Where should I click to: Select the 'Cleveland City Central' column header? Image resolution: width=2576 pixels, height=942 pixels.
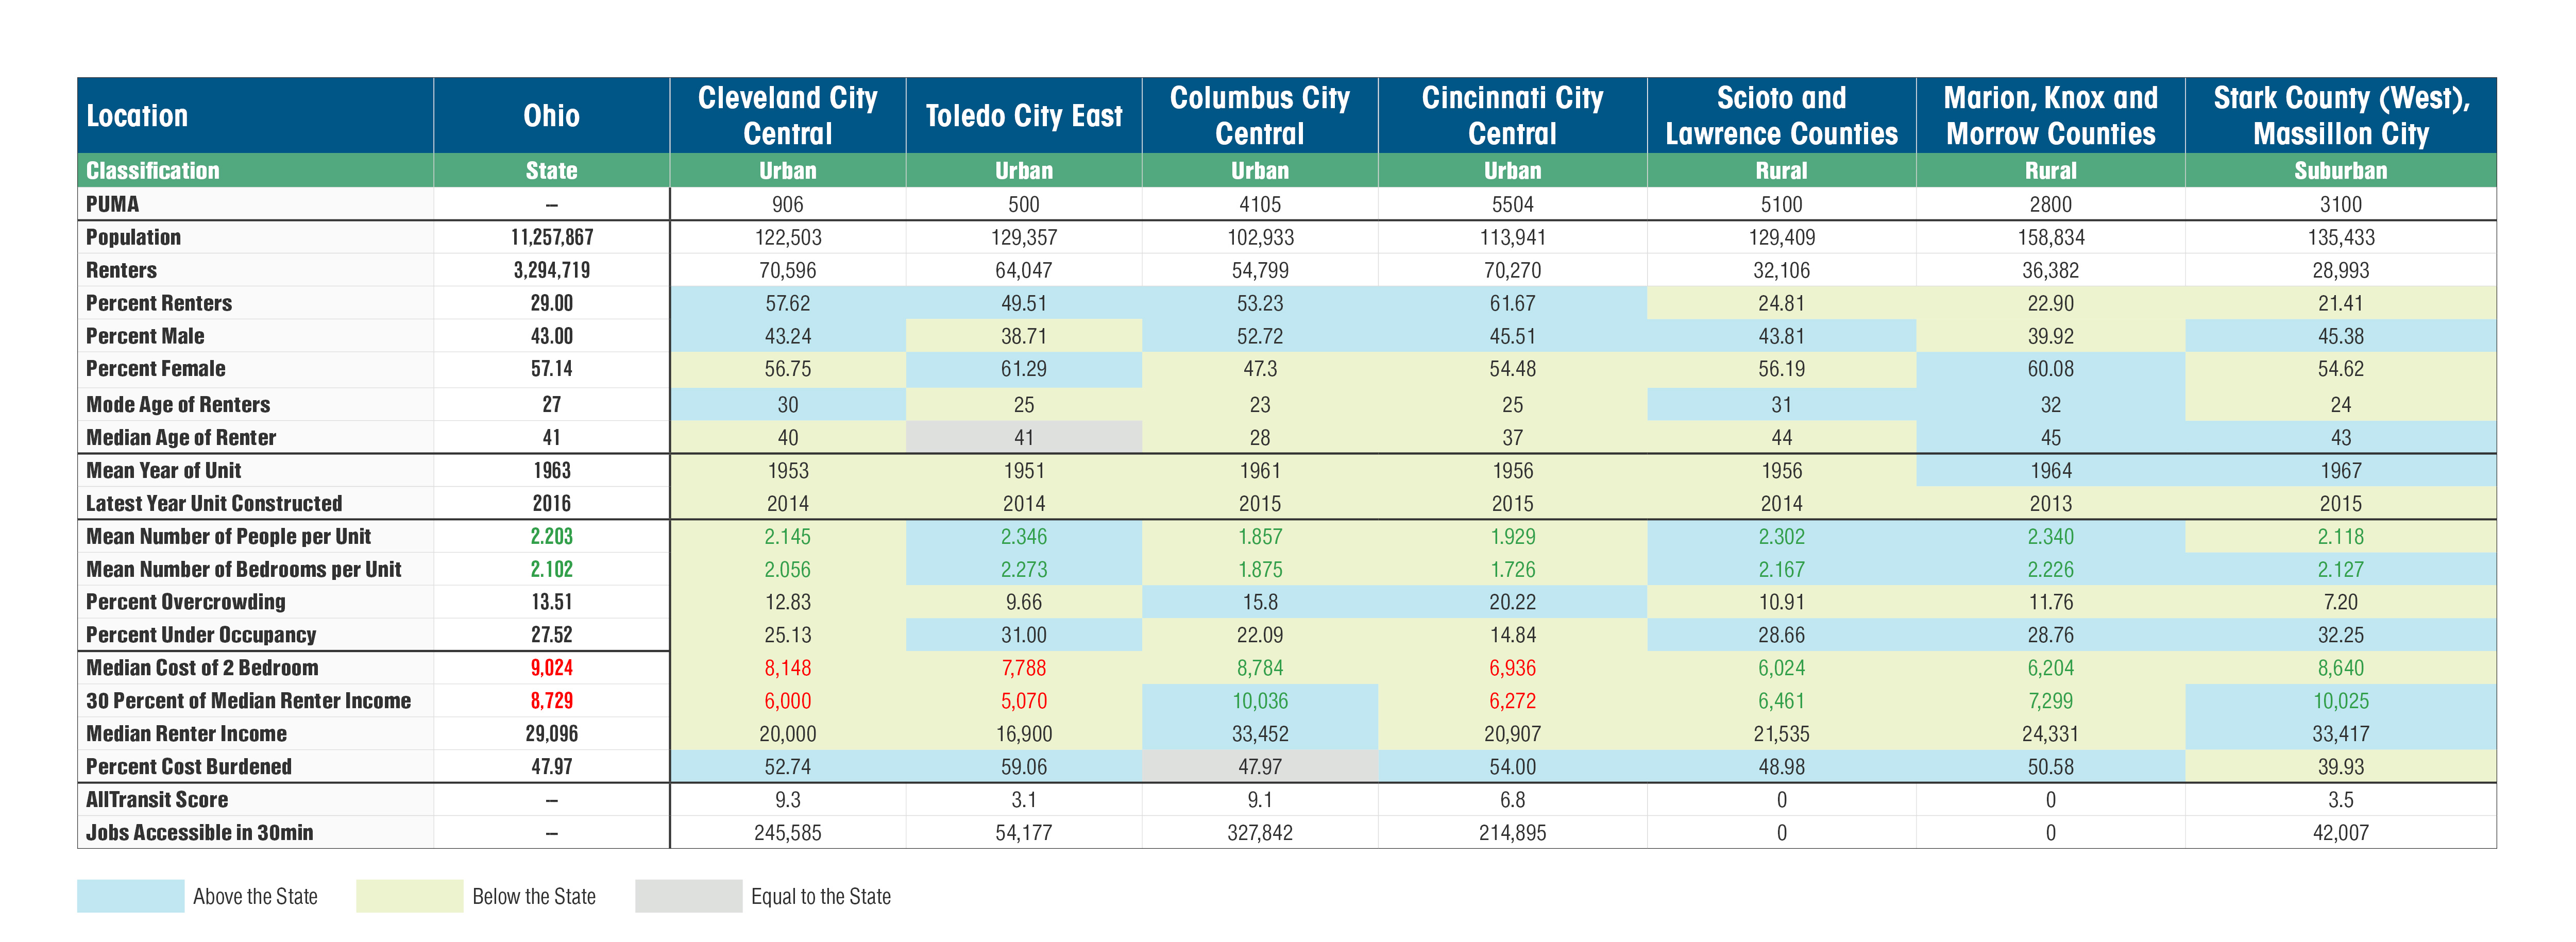pos(787,116)
